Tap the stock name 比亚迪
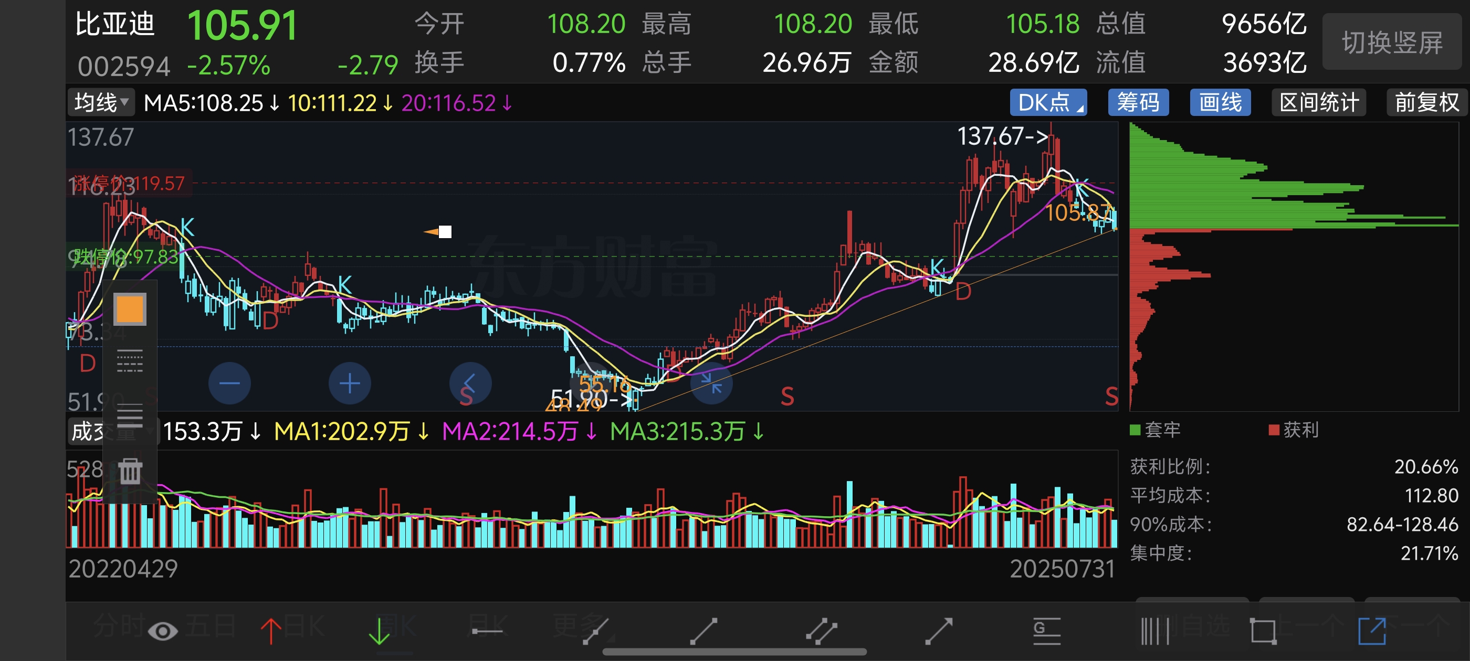This screenshot has height=661, width=1470. click(114, 25)
